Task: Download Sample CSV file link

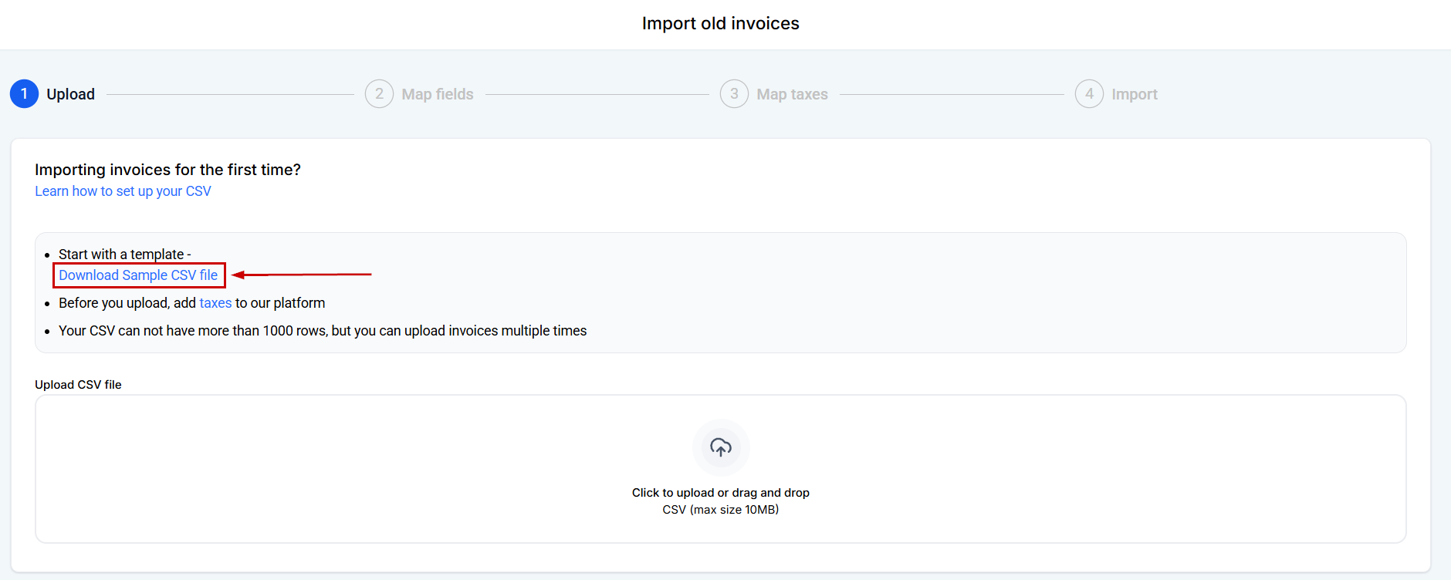Action: coord(138,275)
